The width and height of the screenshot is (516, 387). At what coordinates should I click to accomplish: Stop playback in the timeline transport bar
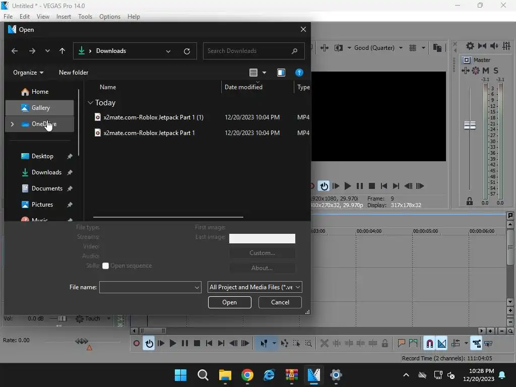pyautogui.click(x=197, y=344)
